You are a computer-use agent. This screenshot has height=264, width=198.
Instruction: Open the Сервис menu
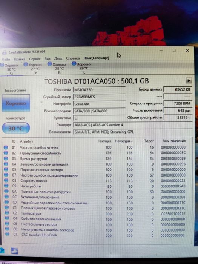tap(35, 59)
